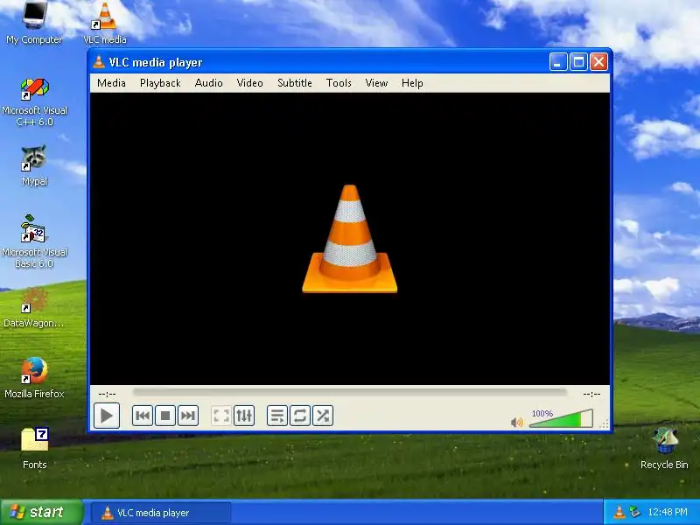Click the network tray icon

pyautogui.click(x=634, y=512)
